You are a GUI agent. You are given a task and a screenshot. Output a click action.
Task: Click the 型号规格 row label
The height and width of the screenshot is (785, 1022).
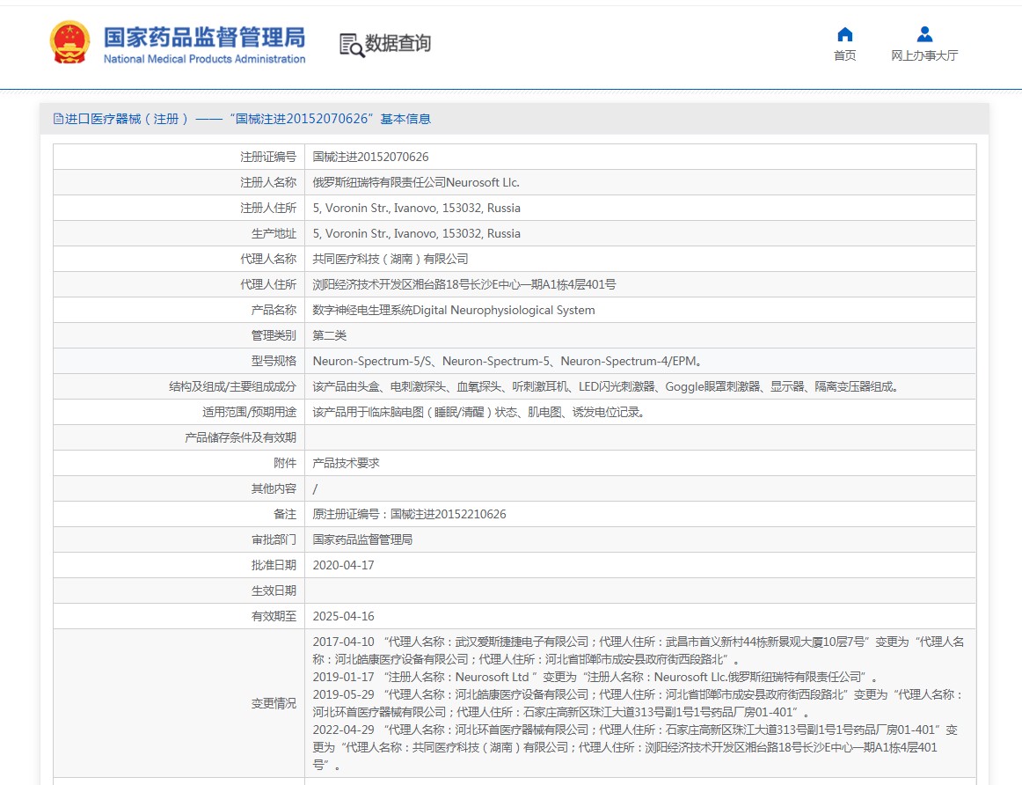pos(274,361)
